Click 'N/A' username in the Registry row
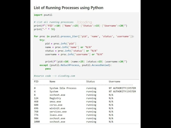 pos(111,98)
